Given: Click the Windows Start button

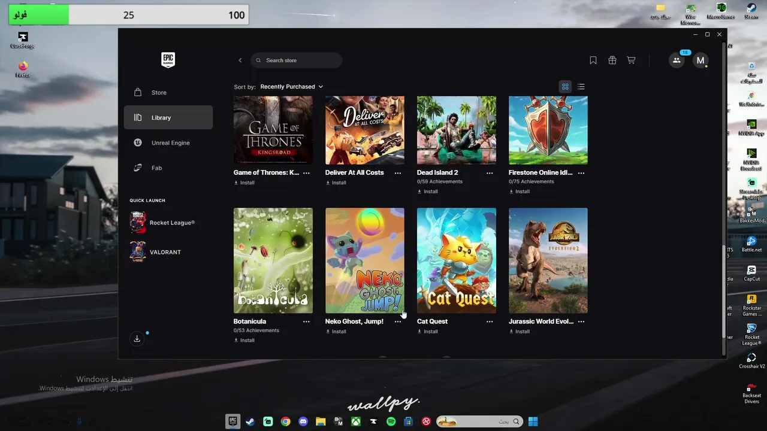Looking at the screenshot, I should click(533, 421).
